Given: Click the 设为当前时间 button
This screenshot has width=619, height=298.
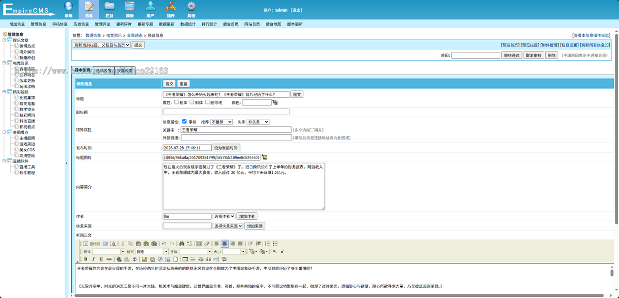Looking at the screenshot, I should 226,148.
